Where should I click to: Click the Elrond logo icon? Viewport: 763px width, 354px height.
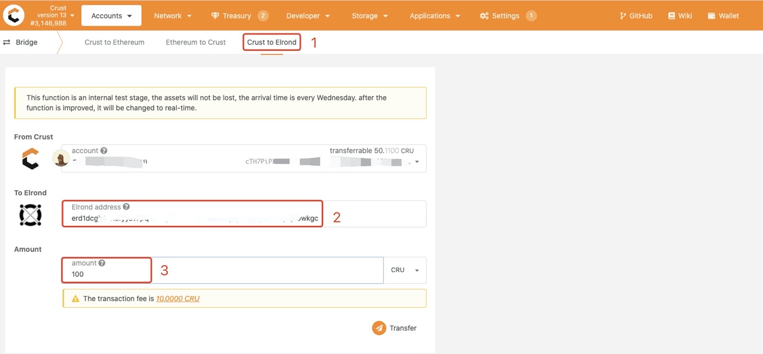tap(31, 215)
